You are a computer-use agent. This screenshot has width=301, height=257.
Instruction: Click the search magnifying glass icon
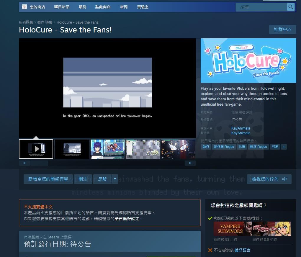[x=291, y=7]
